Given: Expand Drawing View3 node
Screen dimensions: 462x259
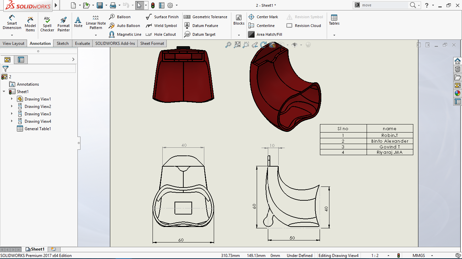Looking at the screenshot, I should 12,114.
